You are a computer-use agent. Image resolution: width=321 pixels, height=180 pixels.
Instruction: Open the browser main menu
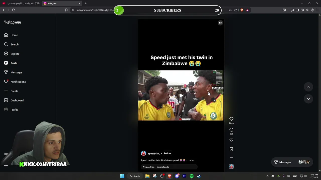pyautogui.click(x=317, y=10)
